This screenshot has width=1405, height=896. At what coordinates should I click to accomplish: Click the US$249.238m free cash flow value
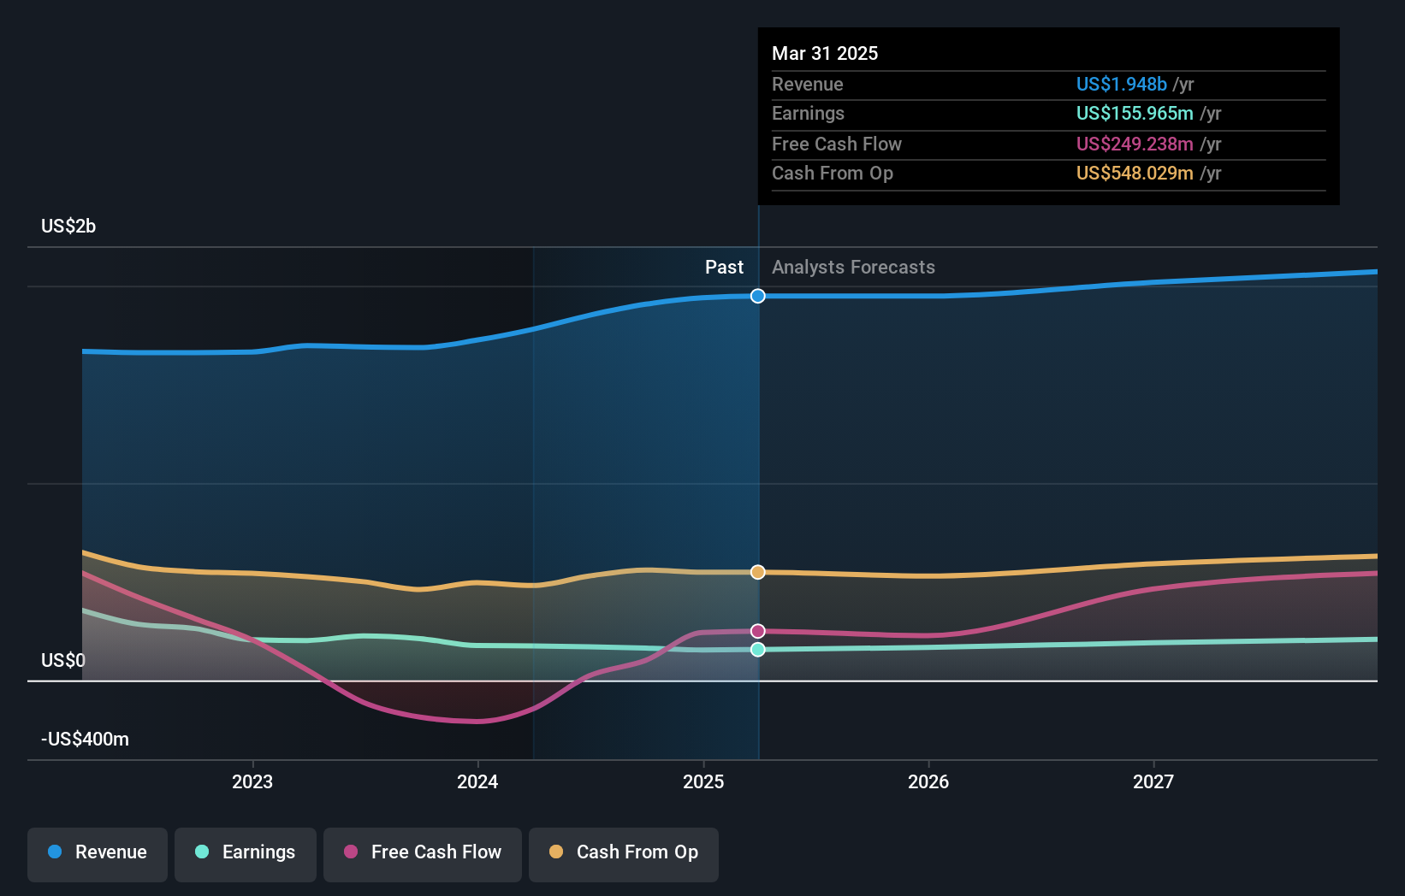pyautogui.click(x=1135, y=144)
